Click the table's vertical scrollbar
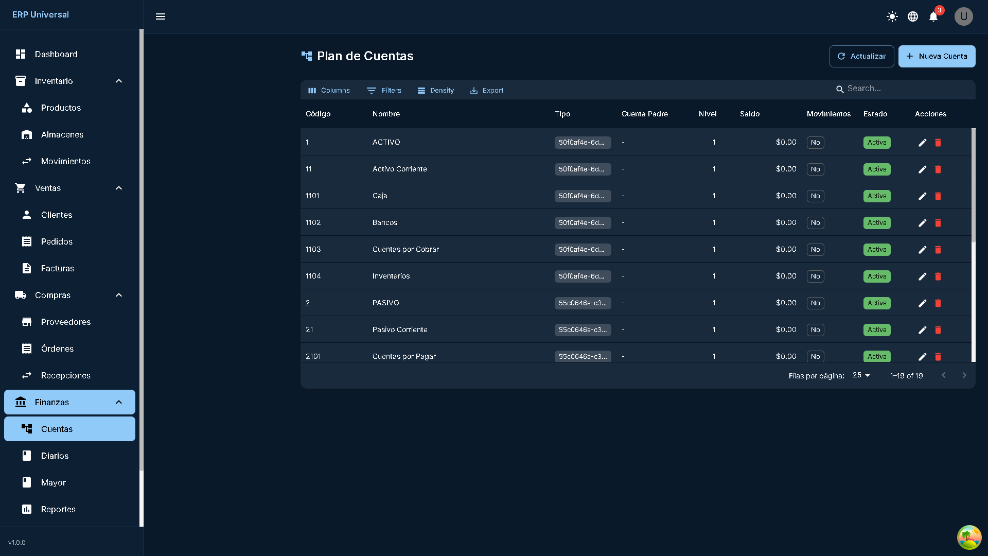988x556 pixels. pos(973,185)
